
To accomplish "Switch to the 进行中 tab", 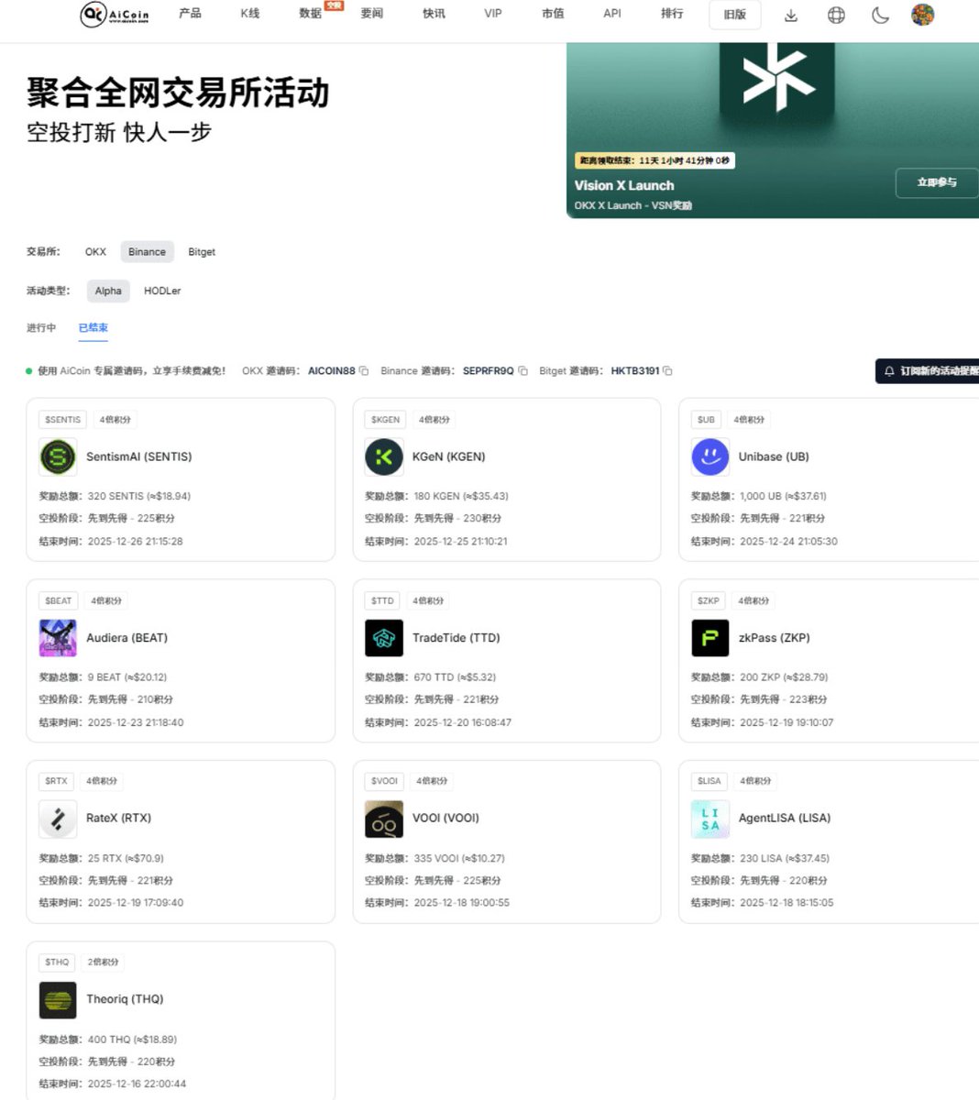I will [40, 327].
